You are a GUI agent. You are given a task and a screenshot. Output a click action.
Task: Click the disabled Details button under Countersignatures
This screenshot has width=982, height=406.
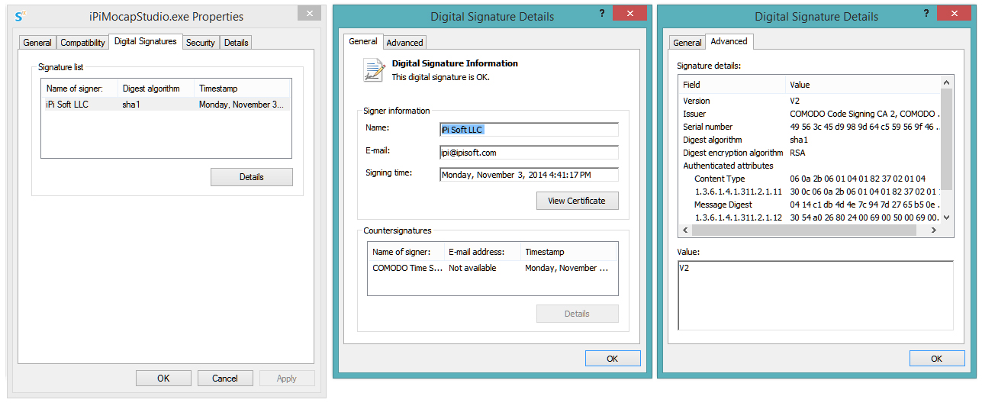tap(577, 314)
